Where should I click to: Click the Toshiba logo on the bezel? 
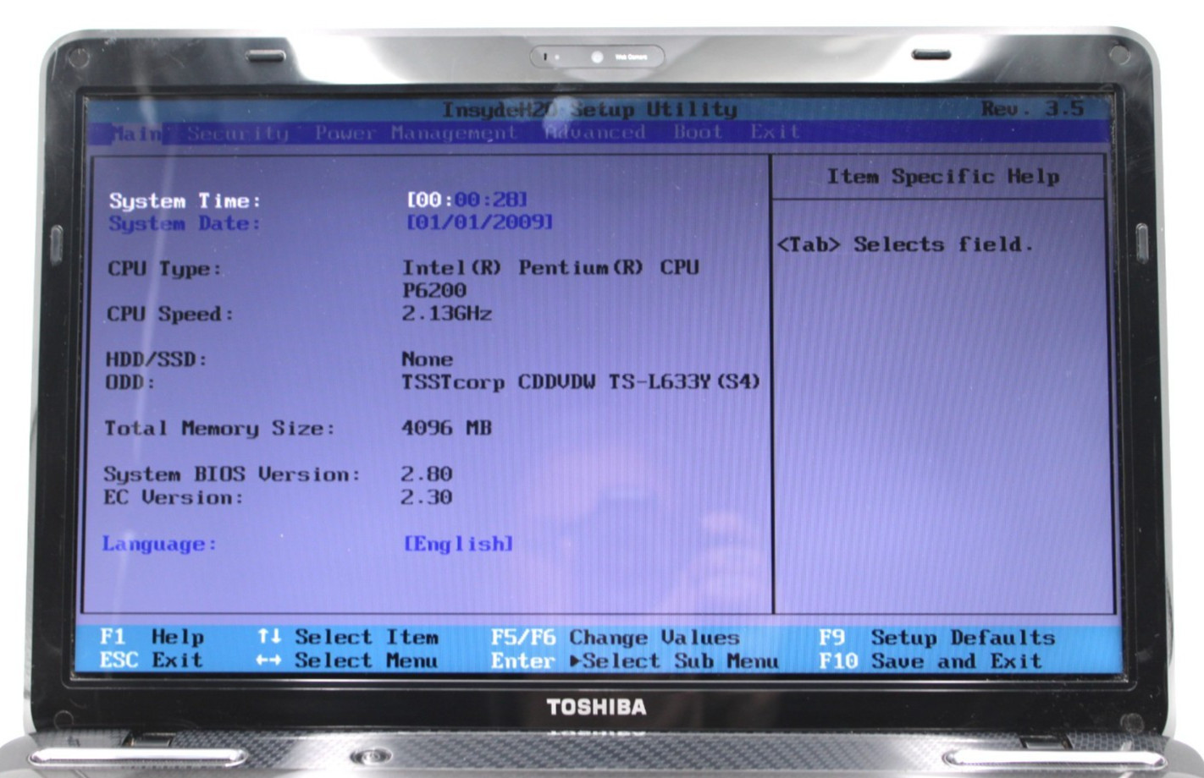pos(596,706)
